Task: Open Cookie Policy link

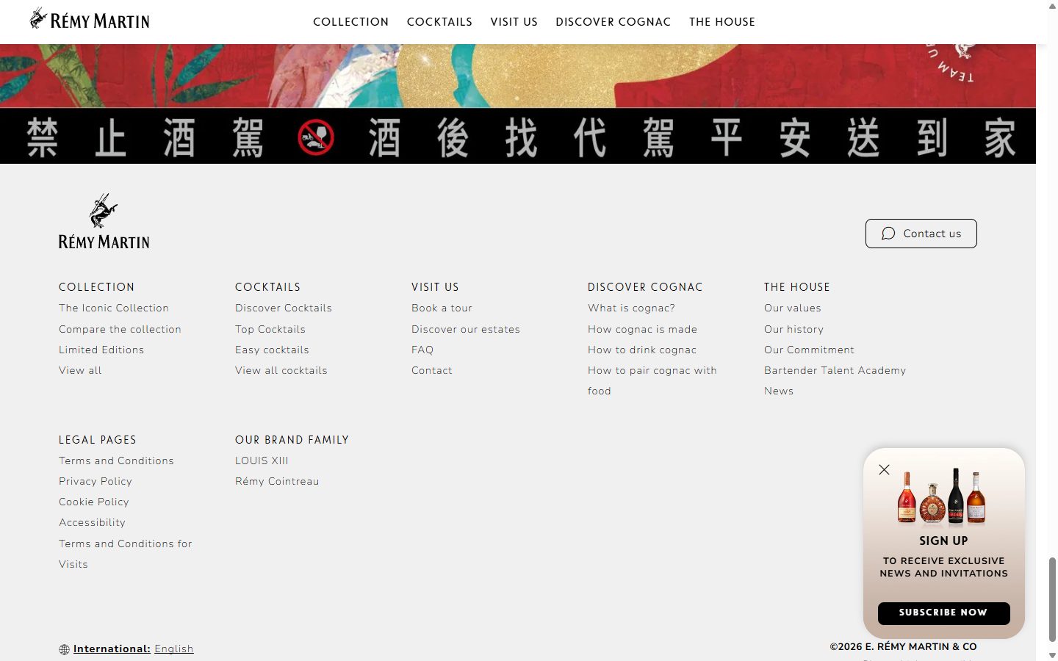Action: point(94,502)
